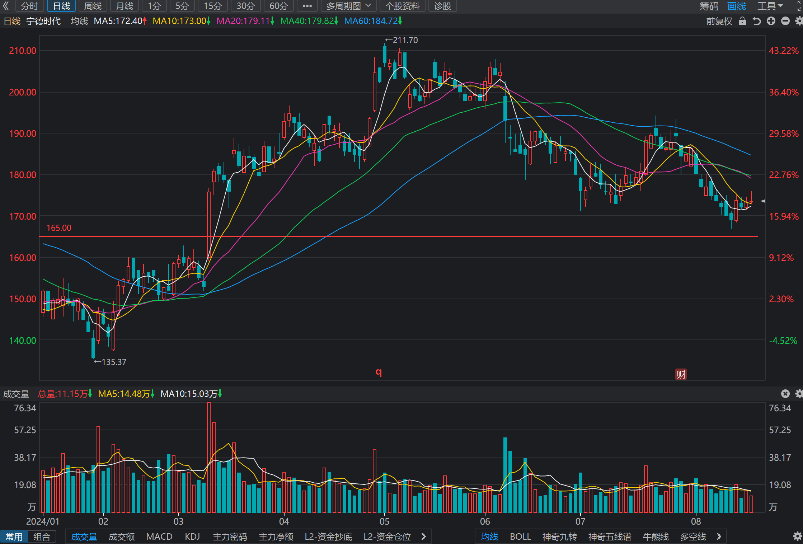
Task: Open chart settings gear beside the zoom-out icon
Action: pos(799,21)
